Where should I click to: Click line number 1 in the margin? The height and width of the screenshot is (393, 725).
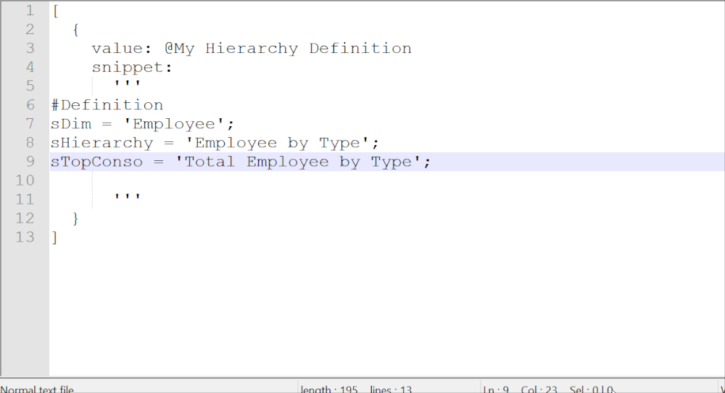point(30,11)
